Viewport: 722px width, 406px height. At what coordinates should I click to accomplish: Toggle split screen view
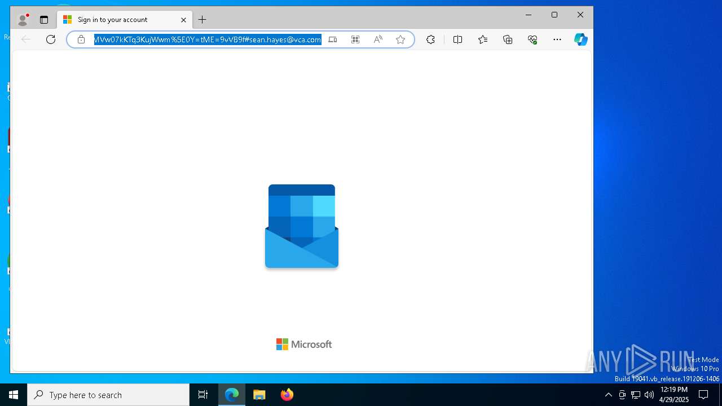pyautogui.click(x=457, y=39)
